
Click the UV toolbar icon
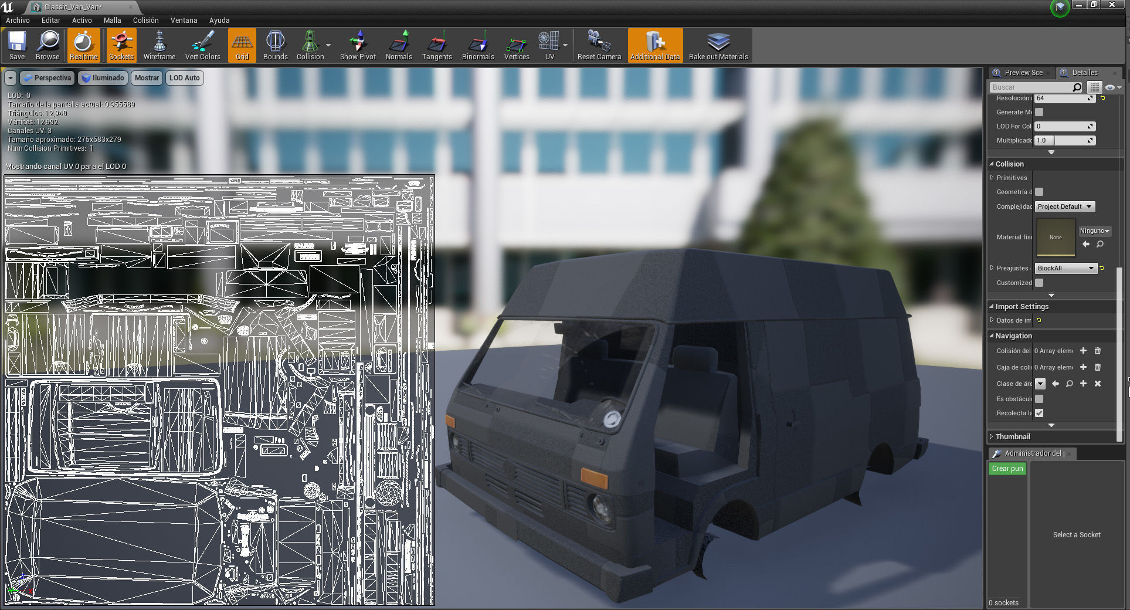pyautogui.click(x=549, y=45)
